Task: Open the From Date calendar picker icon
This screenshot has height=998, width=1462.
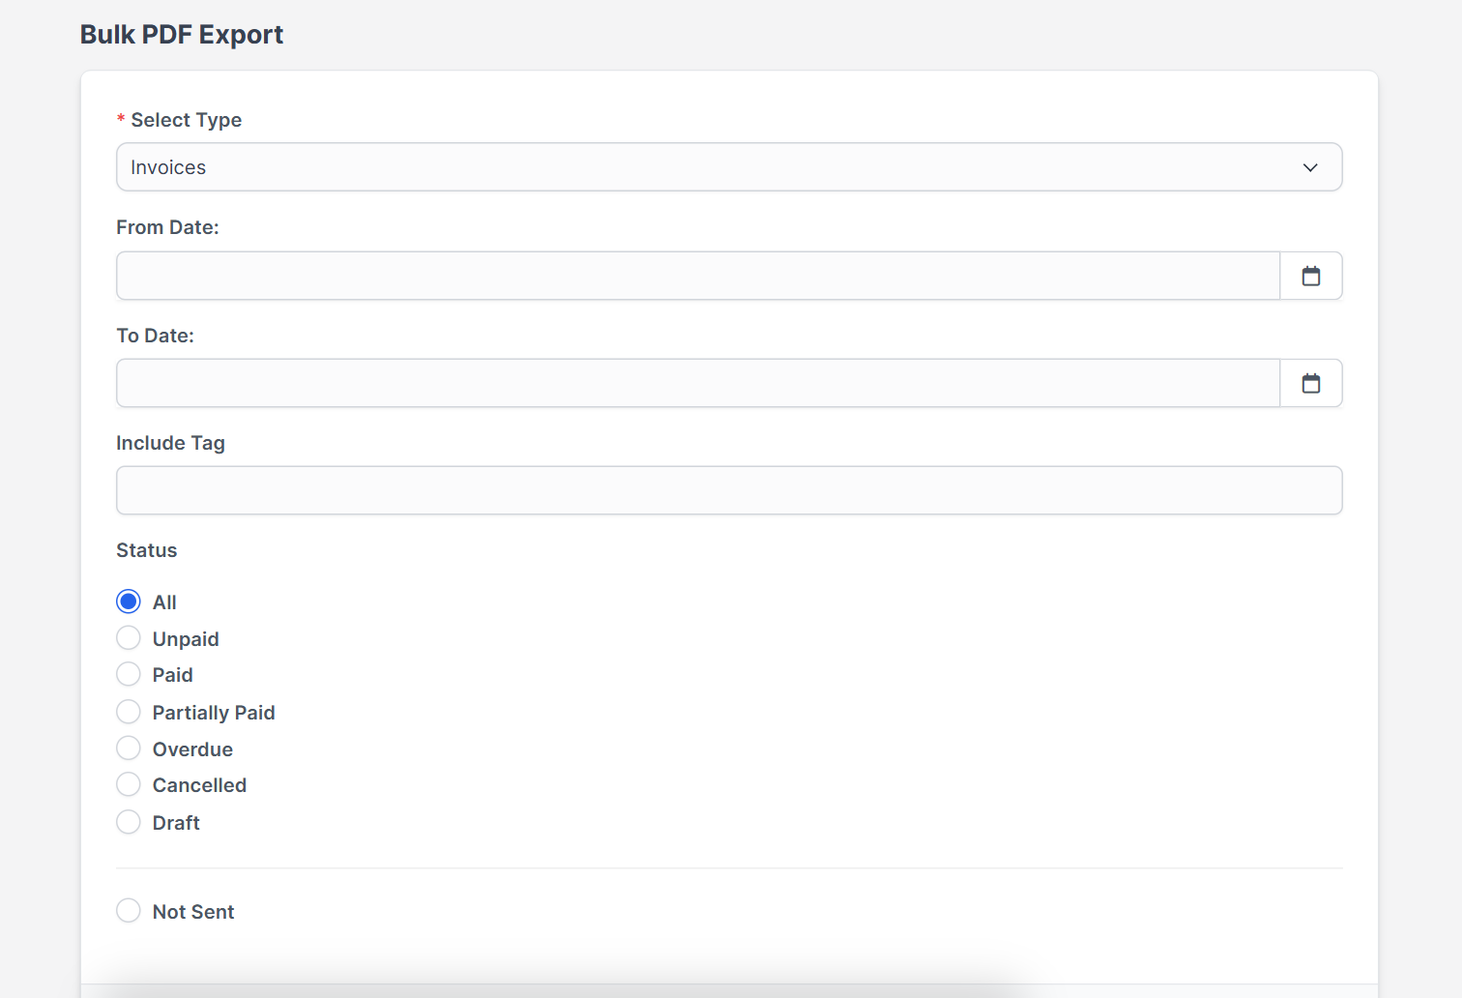Action: (1311, 276)
